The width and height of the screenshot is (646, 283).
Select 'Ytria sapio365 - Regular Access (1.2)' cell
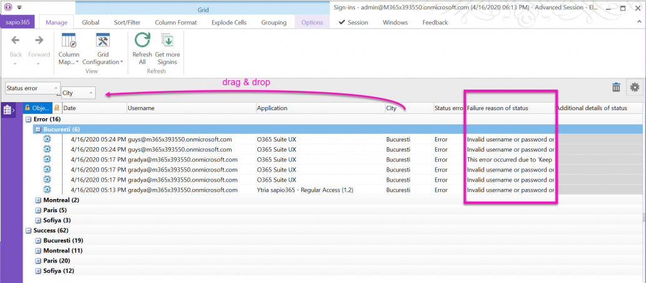[320, 190]
